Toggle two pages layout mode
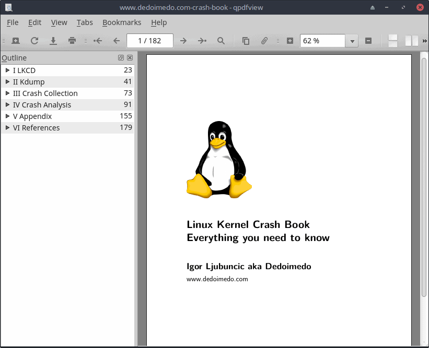Viewport: 429px width, 348px height. (x=411, y=41)
